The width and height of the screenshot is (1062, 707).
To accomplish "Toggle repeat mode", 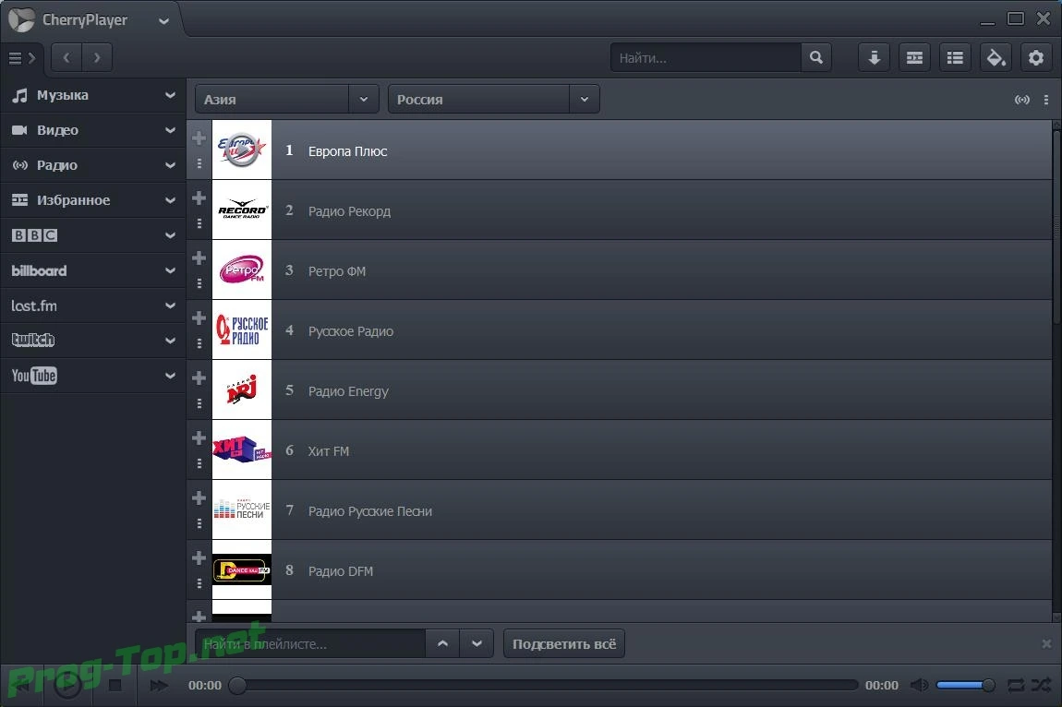I will pos(1016,686).
